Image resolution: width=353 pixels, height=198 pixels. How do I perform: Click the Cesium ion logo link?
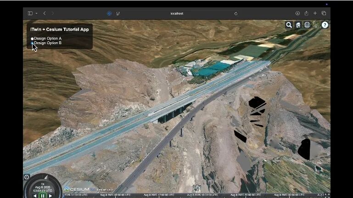pos(80,189)
